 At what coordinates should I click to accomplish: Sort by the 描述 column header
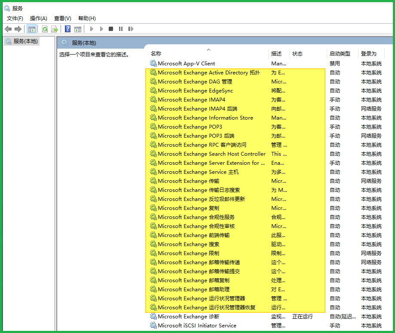pyautogui.click(x=276, y=54)
